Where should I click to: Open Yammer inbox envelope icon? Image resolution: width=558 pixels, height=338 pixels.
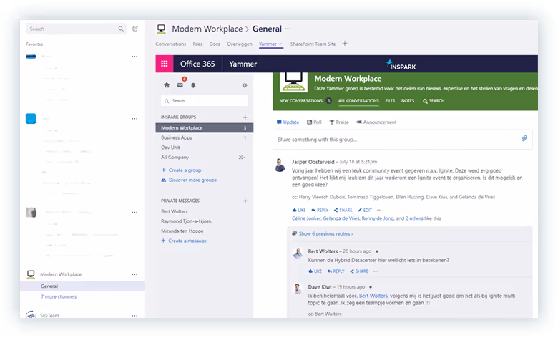pos(180,85)
